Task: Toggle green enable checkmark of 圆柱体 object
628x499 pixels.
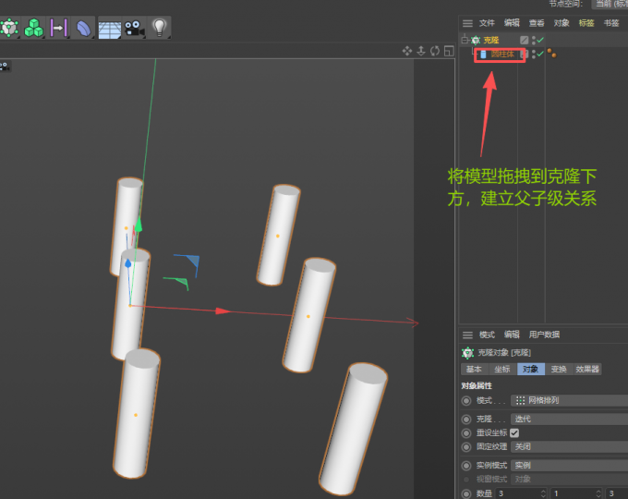Action: click(540, 54)
